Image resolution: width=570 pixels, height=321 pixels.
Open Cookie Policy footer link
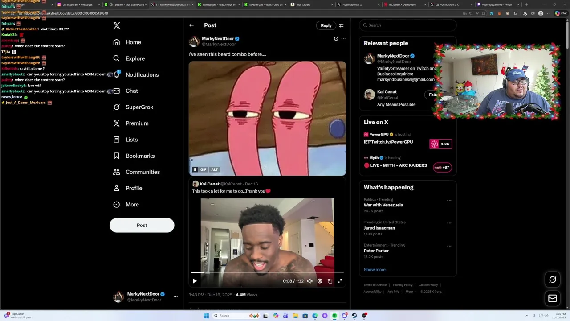[428, 285]
